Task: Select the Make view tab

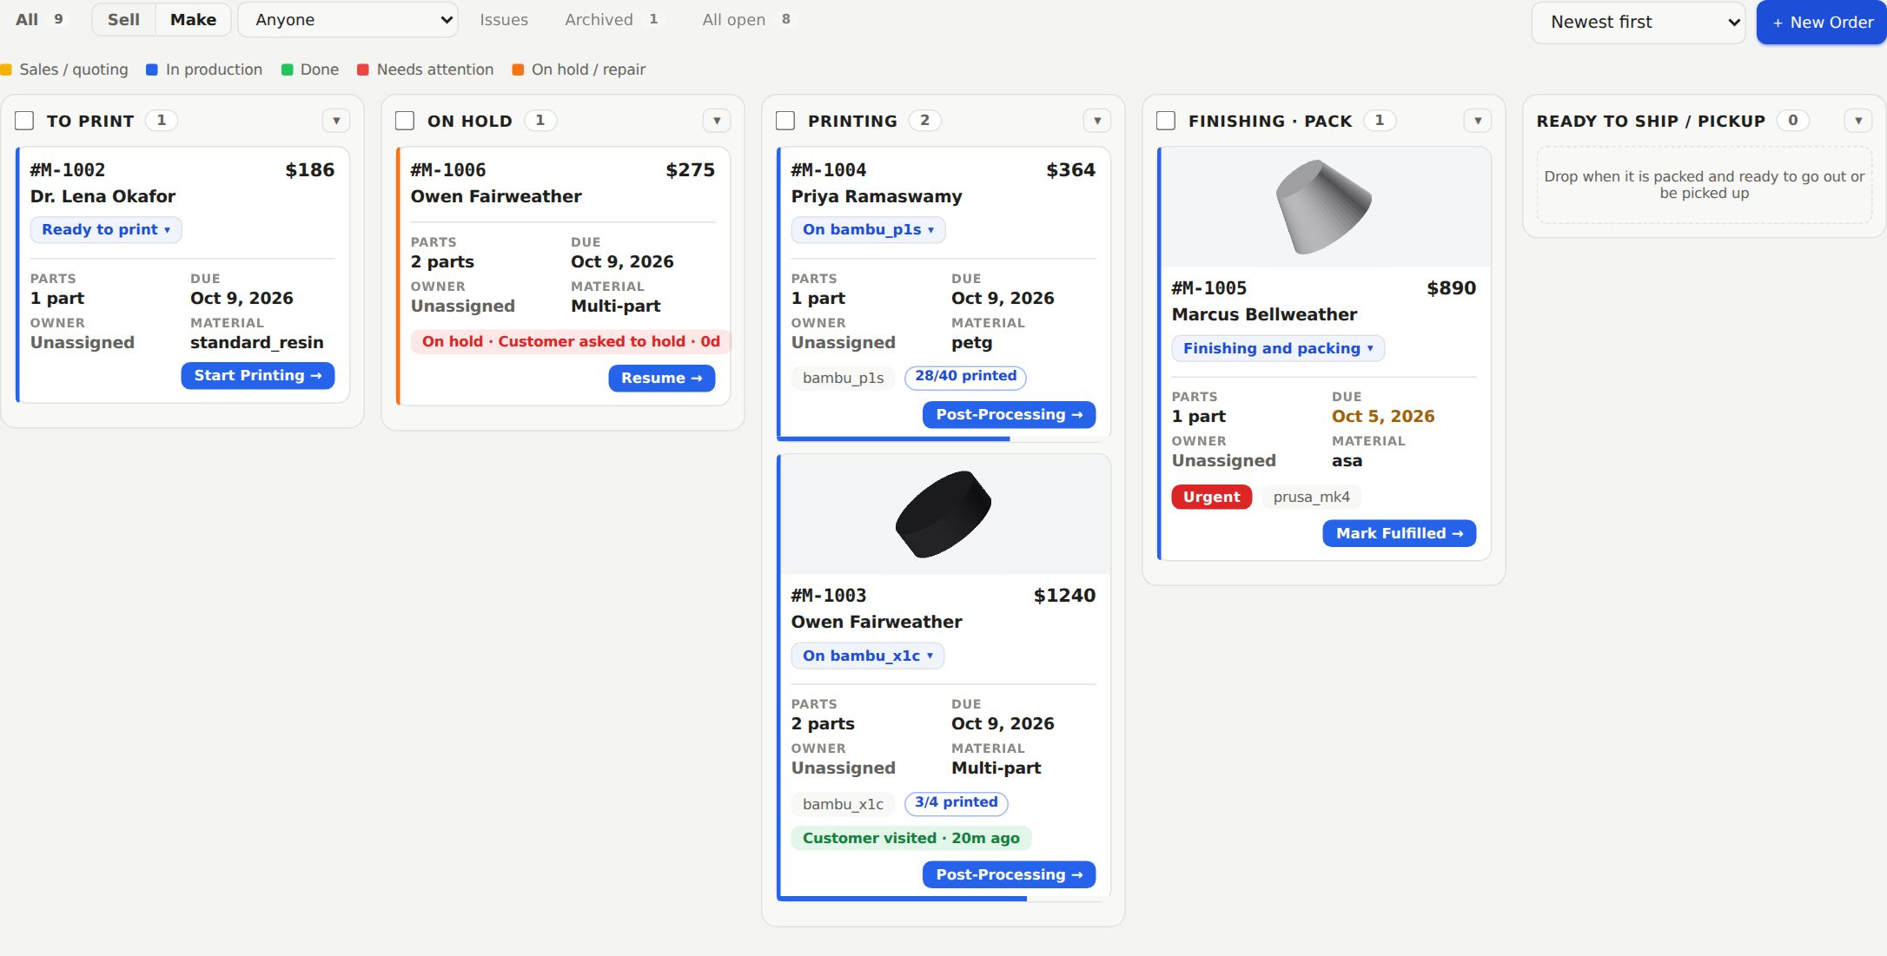Action: point(193,19)
